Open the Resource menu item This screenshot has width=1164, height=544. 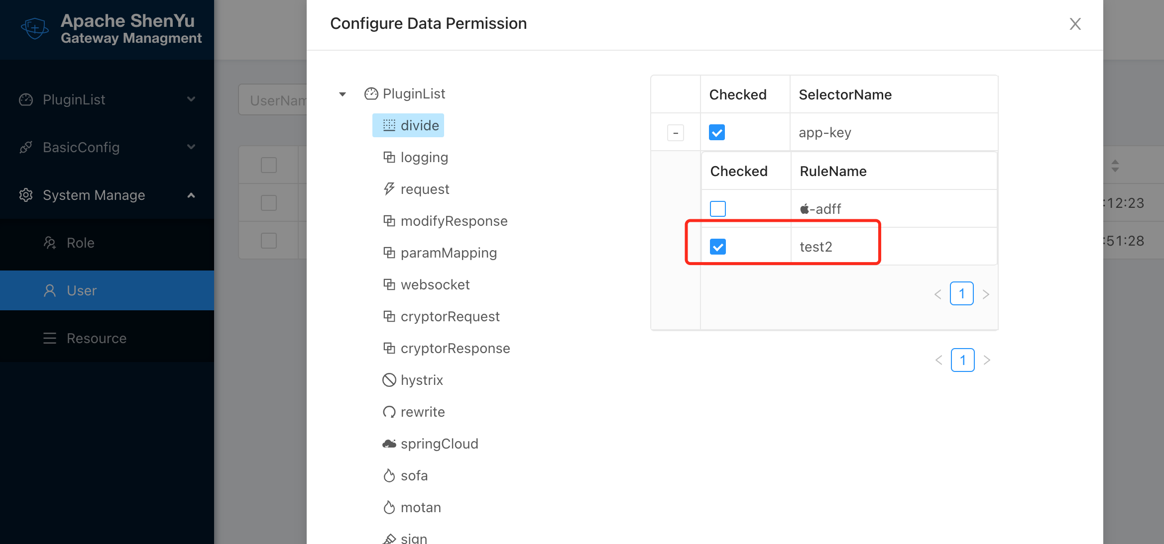click(x=97, y=338)
